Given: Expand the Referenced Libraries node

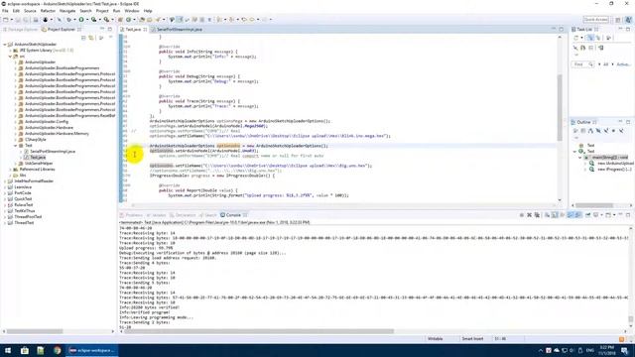Looking at the screenshot, I should tap(10, 170).
